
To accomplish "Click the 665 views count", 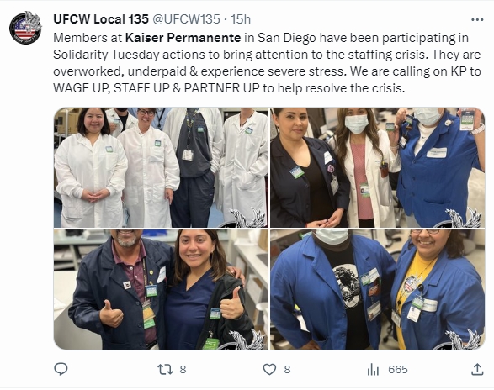I will 398,370.
